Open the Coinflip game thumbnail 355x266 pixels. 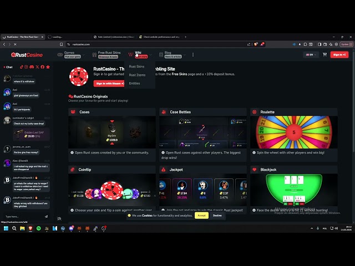point(112,190)
